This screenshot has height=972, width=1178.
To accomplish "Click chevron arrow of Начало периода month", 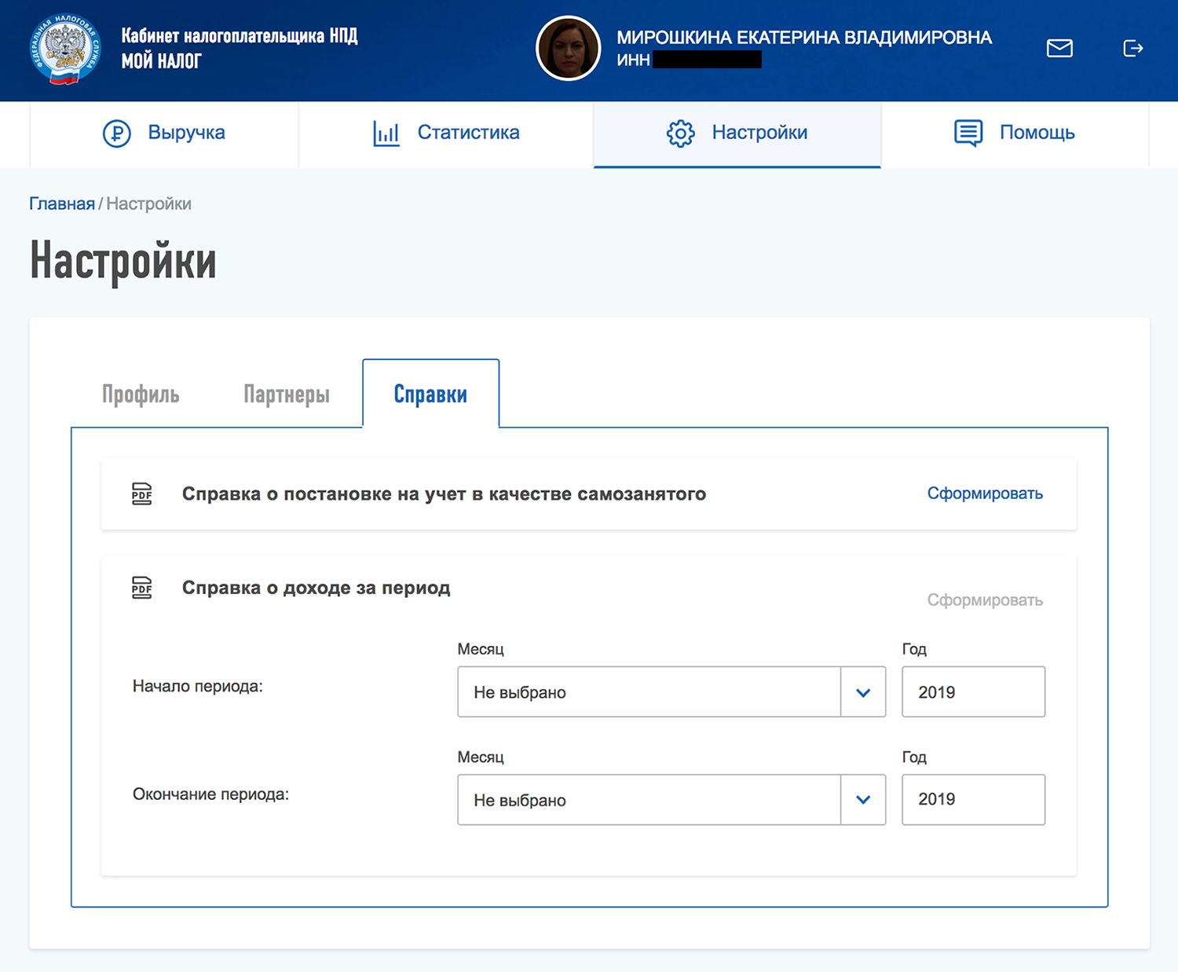I will click(x=863, y=692).
